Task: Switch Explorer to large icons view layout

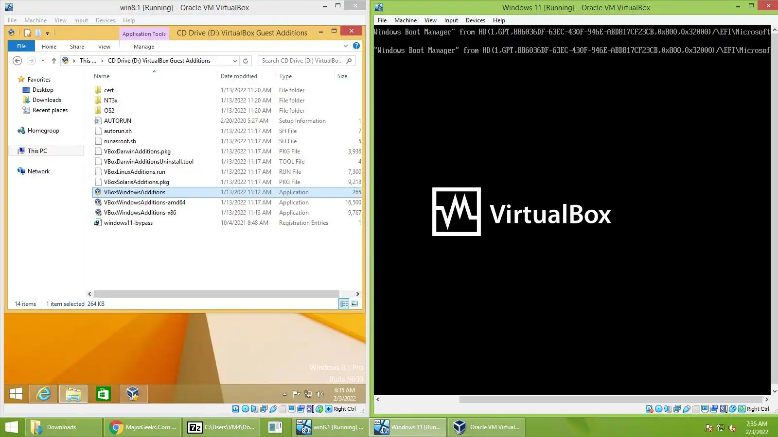Action: [354, 304]
